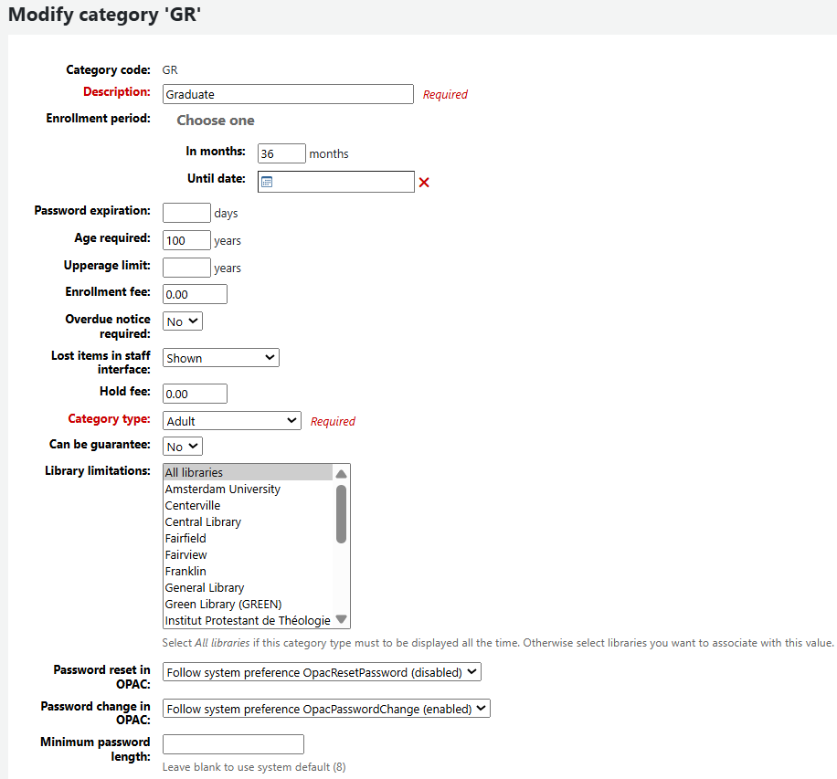
Task: Select Centerville in the library list
Action: click(x=249, y=506)
